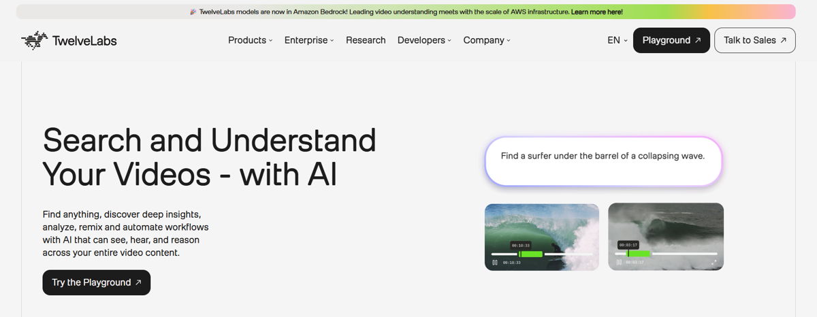
Task: Open the Company dropdown menu
Action: pyautogui.click(x=487, y=40)
